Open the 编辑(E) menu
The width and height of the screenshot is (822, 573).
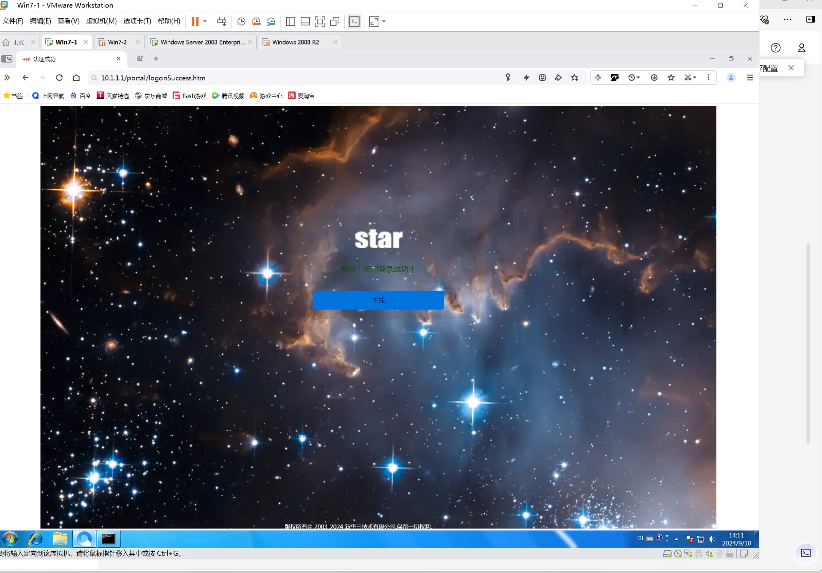point(40,21)
